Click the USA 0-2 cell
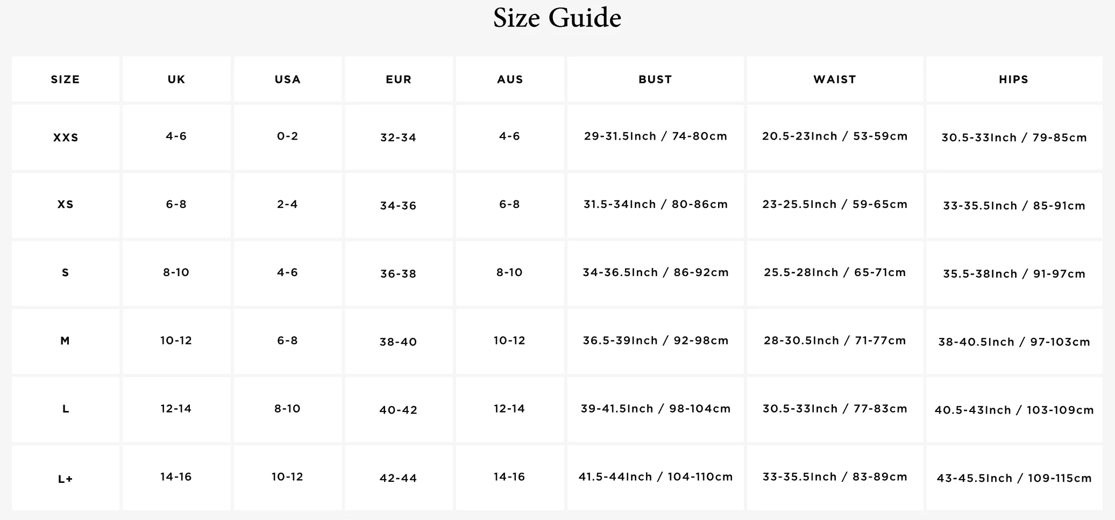 [288, 136]
